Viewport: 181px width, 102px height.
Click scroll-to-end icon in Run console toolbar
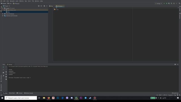pyautogui.click(x=6, y=74)
